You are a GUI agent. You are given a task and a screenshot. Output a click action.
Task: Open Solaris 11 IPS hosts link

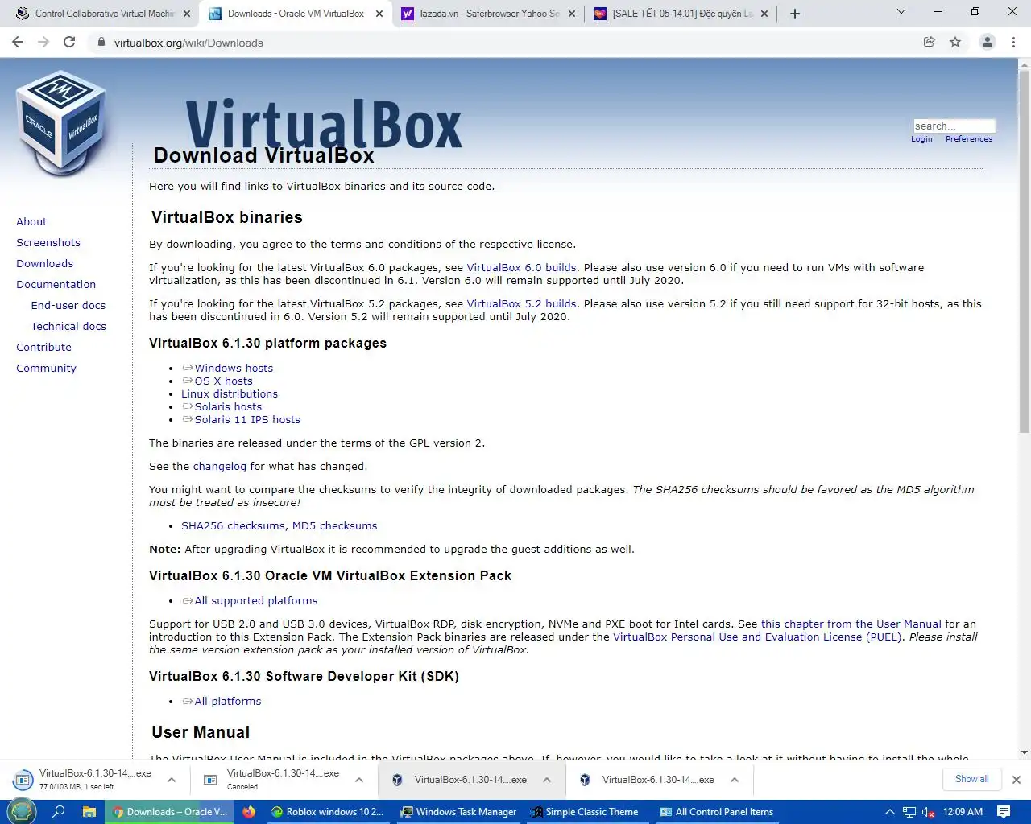click(247, 420)
